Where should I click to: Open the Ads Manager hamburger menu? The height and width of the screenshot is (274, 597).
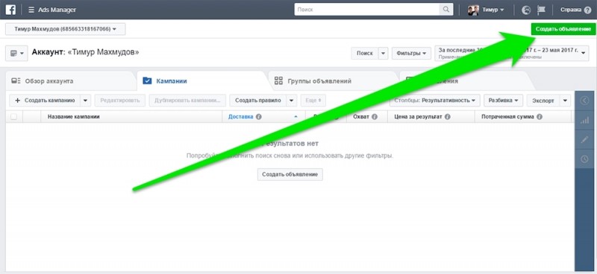[x=31, y=10]
